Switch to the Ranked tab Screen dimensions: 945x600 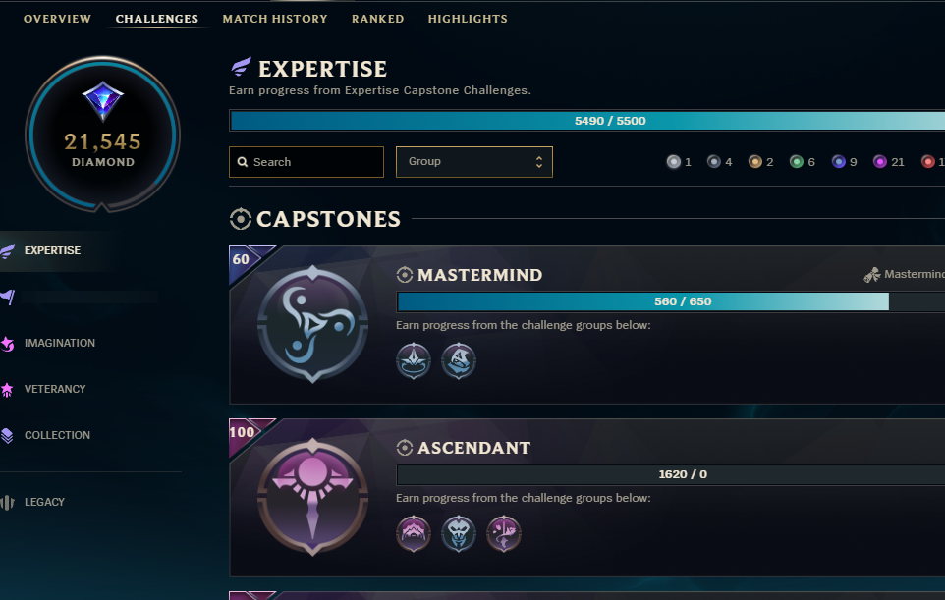378,19
